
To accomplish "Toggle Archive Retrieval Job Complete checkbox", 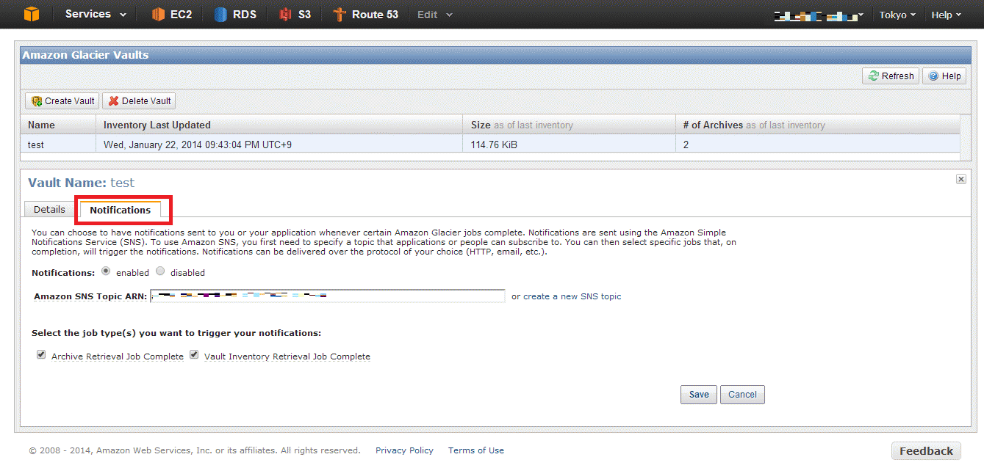I will click(41, 355).
